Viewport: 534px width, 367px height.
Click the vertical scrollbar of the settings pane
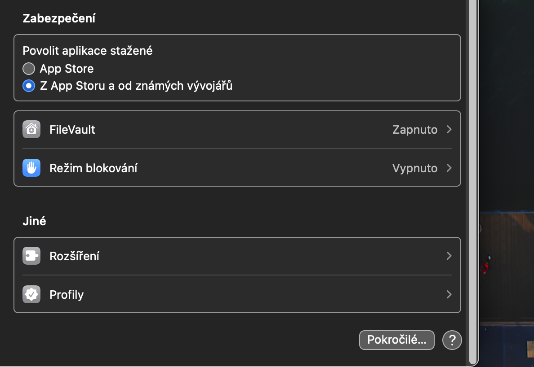tap(472, 179)
